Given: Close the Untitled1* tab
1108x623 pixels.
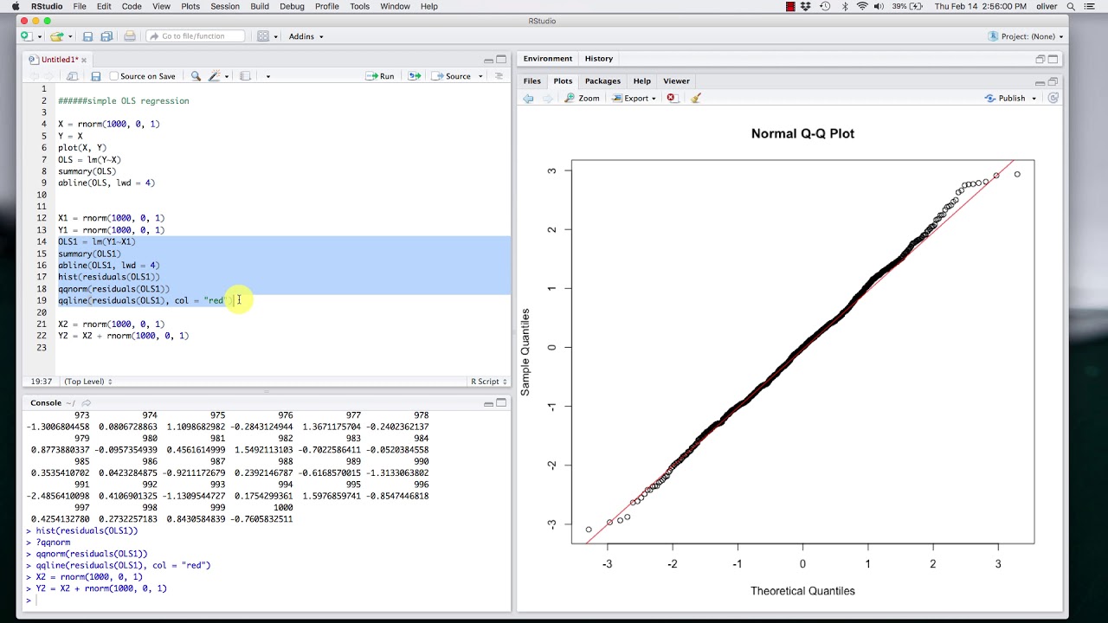Looking at the screenshot, I should (x=84, y=60).
